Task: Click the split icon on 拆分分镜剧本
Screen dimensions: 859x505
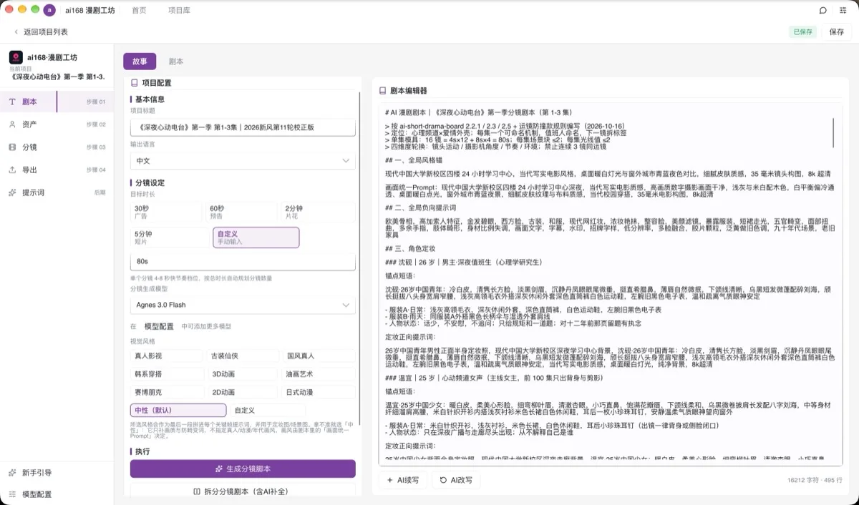Action: (197, 491)
